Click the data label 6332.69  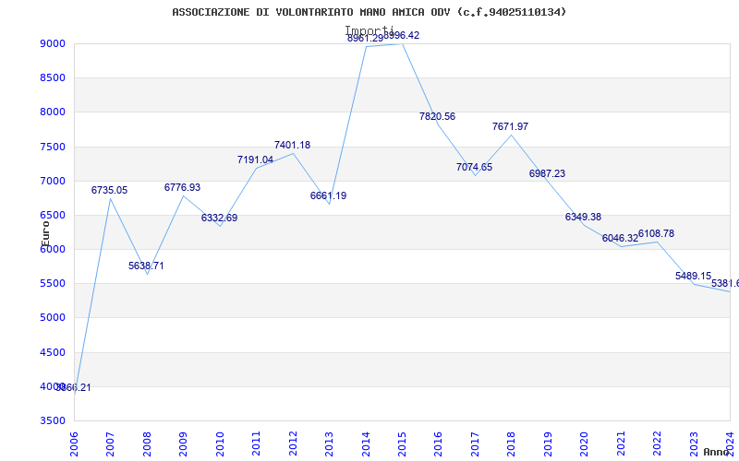[219, 219]
